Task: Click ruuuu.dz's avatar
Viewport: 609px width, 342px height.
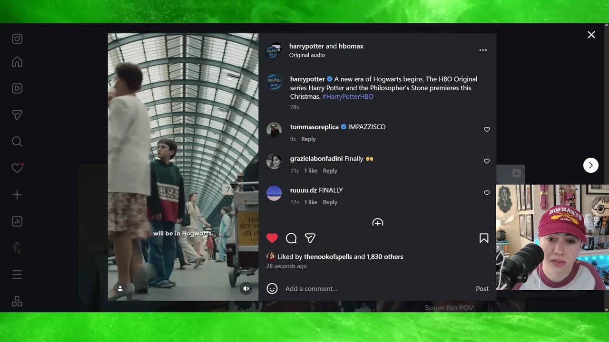Action: coord(274,193)
